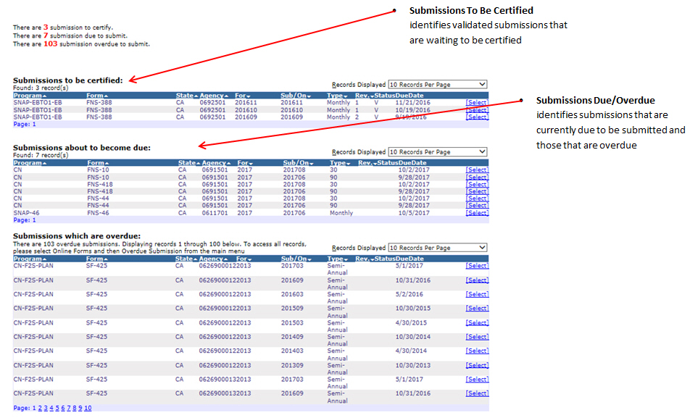Click the red 7 submissions due count
The width and height of the screenshot is (690, 418).
coord(46,35)
